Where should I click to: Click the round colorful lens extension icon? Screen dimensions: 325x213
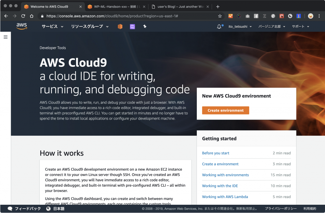click(239, 16)
